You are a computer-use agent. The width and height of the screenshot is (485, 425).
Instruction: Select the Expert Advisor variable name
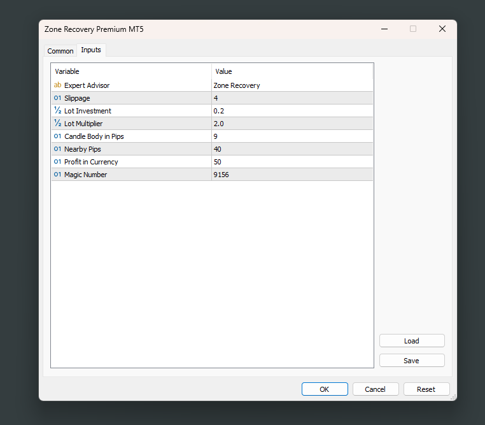click(87, 85)
